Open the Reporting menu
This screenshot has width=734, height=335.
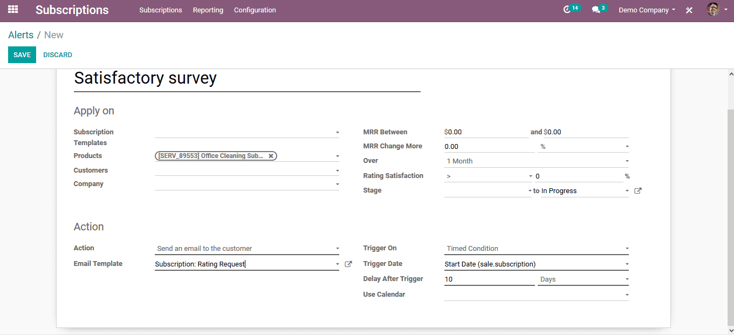click(x=208, y=10)
